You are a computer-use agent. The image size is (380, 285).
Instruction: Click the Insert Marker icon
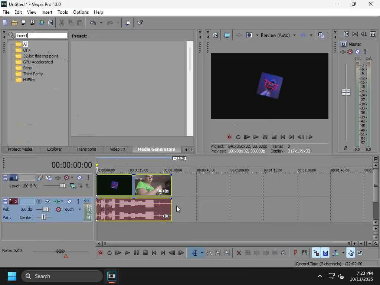pyautogui.click(x=295, y=253)
